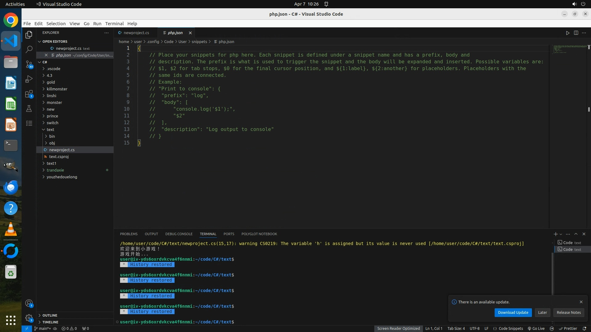Screen dimensions: 591x332
Task: Switch to the newproject.cs editor tab
Action: [x=136, y=33]
